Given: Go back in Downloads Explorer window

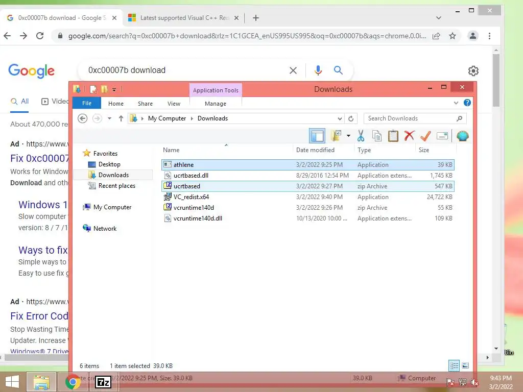Looking at the screenshot, I should point(82,118).
